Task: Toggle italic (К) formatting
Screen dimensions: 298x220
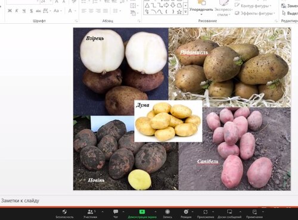Action: pyautogui.click(x=17, y=11)
